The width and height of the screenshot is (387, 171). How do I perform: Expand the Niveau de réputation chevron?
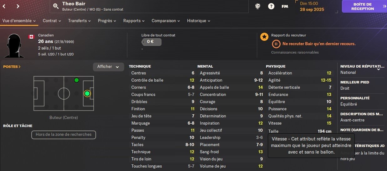379,69
